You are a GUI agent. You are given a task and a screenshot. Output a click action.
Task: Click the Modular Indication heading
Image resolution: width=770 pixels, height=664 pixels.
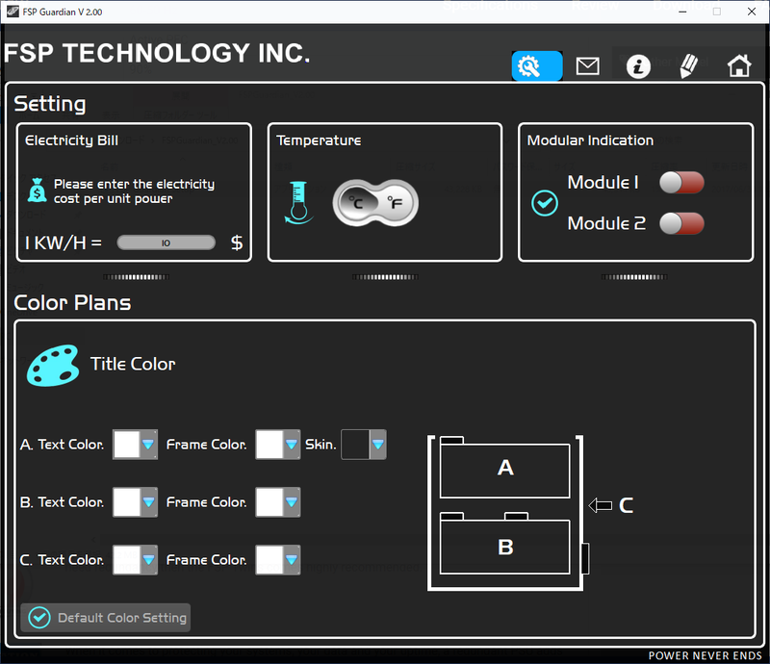coord(590,140)
